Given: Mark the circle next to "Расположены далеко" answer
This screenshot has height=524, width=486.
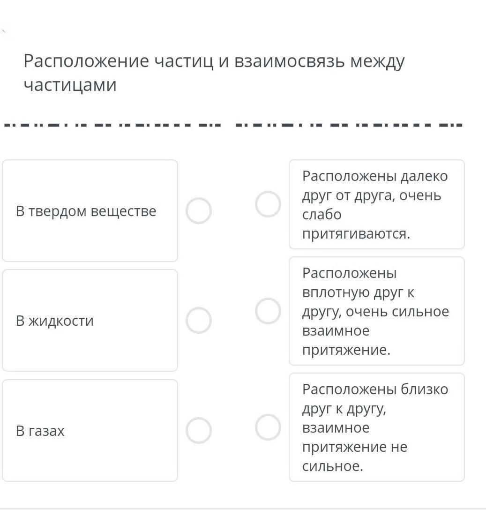Looking at the screenshot, I should coord(268,204).
